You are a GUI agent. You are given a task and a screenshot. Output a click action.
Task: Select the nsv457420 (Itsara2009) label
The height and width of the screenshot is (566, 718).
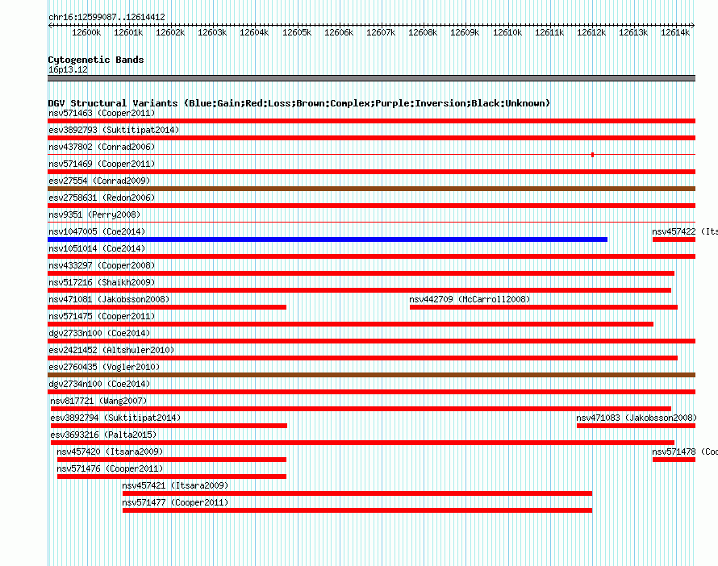tap(110, 452)
